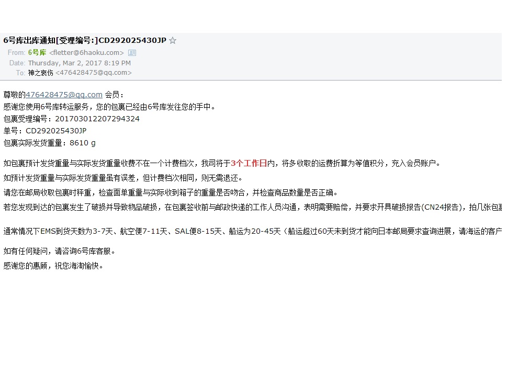The width and height of the screenshot is (507, 366).
Task: Select the recipient name 神之哀伤
Action: [40, 73]
